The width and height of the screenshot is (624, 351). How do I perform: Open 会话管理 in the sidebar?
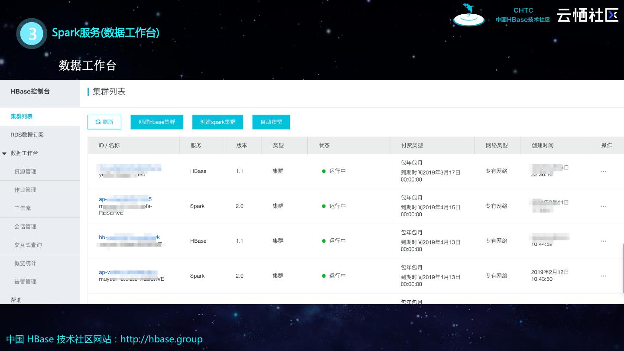25,227
